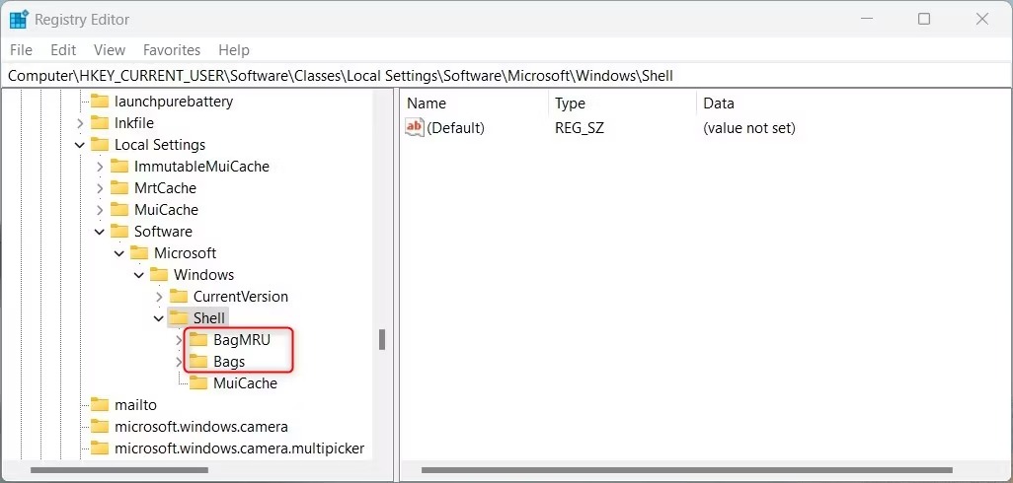Viewport: 1013px width, 483px height.
Task: Click the Software folder icon
Action: point(119,231)
